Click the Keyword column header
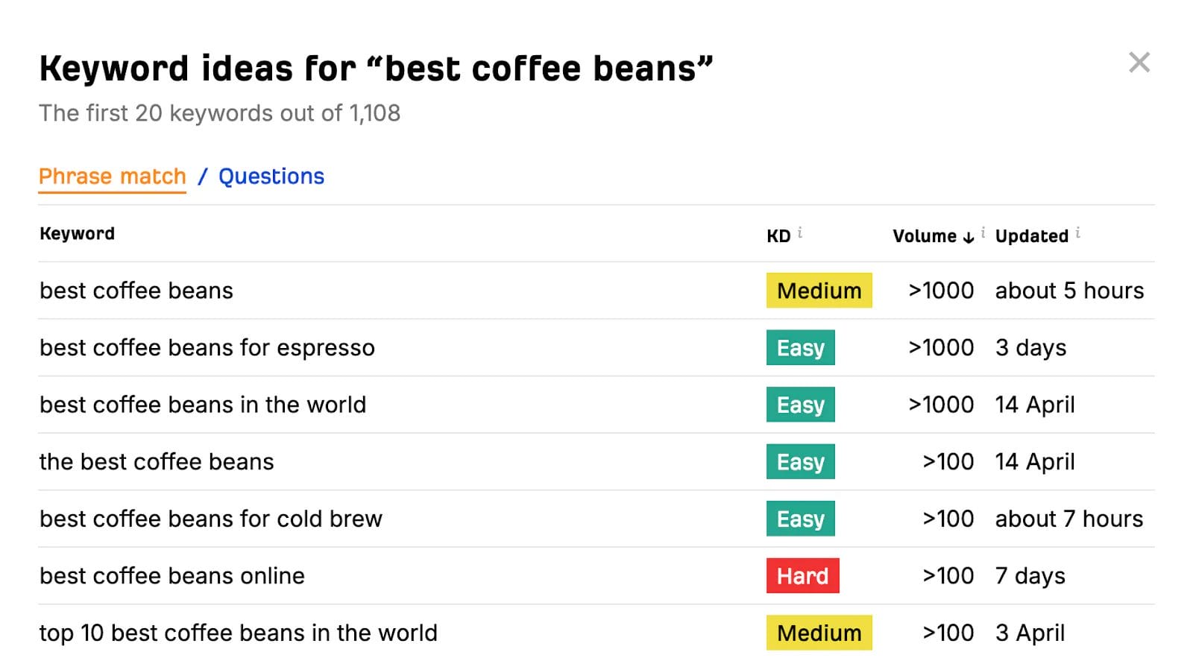This screenshot has width=1193, height=658. [x=77, y=234]
